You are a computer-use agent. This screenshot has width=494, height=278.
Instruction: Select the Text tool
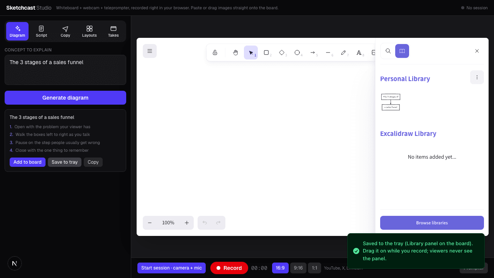tap(359, 53)
